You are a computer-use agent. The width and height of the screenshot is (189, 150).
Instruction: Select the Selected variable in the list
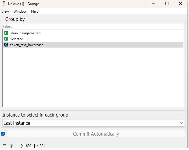click(93, 39)
